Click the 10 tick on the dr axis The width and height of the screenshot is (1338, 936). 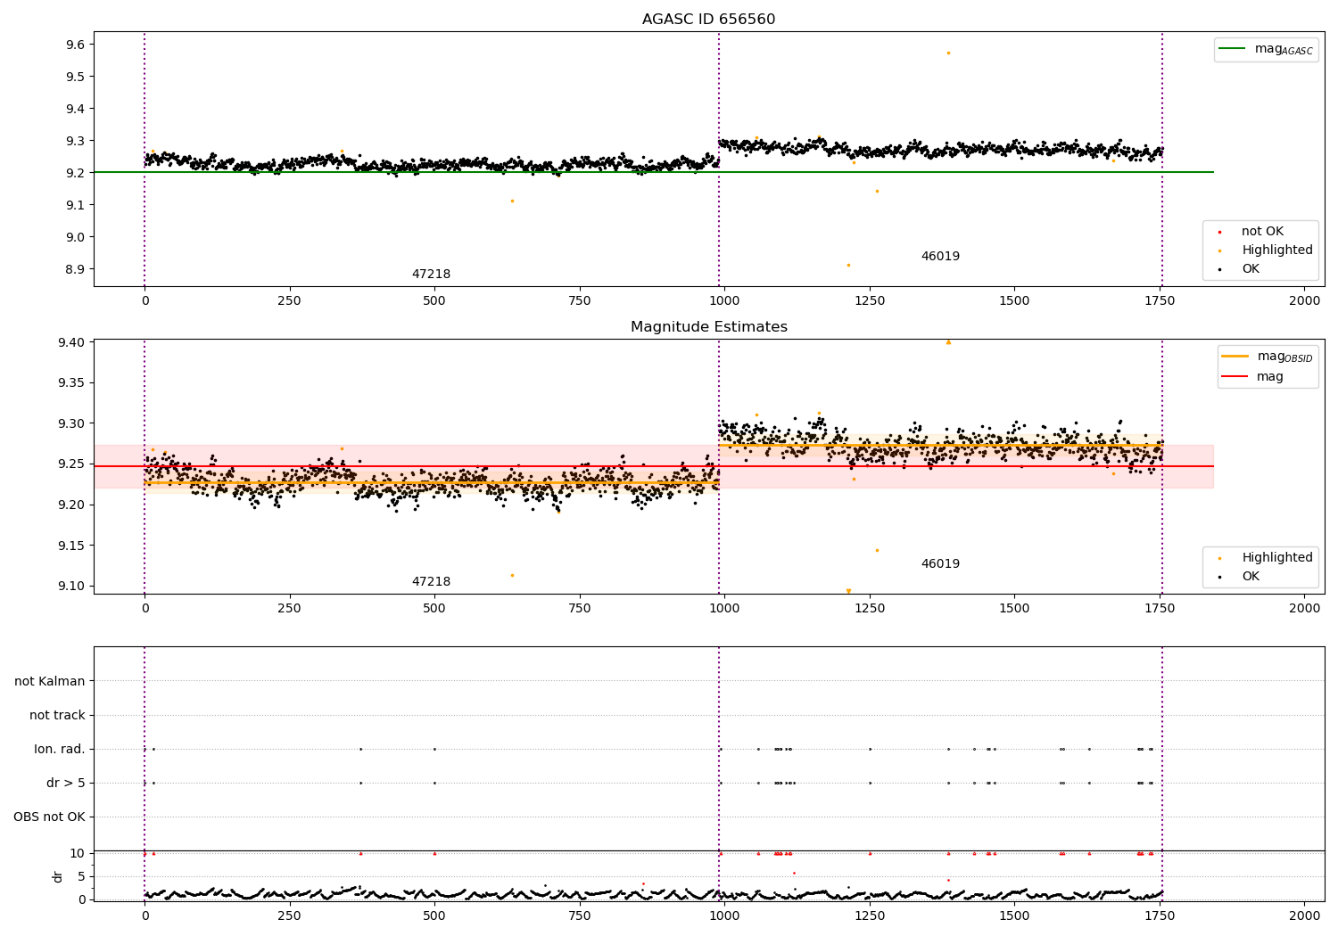pyautogui.click(x=78, y=854)
